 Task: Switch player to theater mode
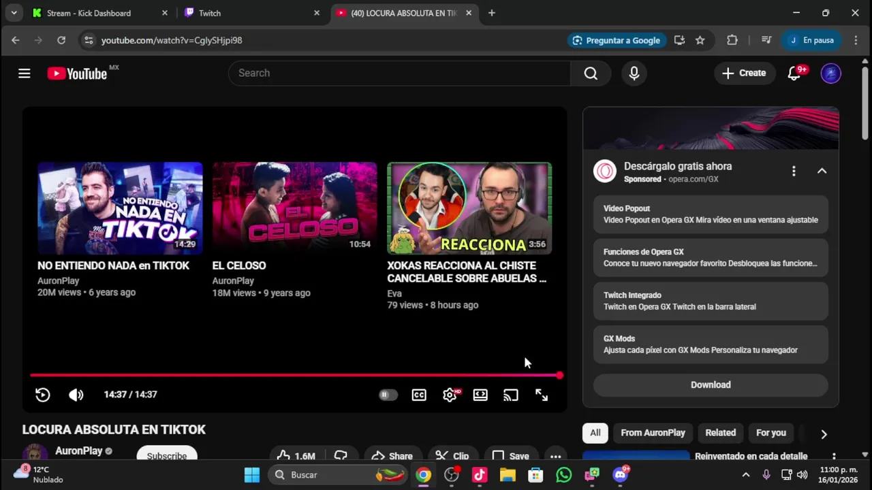[x=480, y=395]
